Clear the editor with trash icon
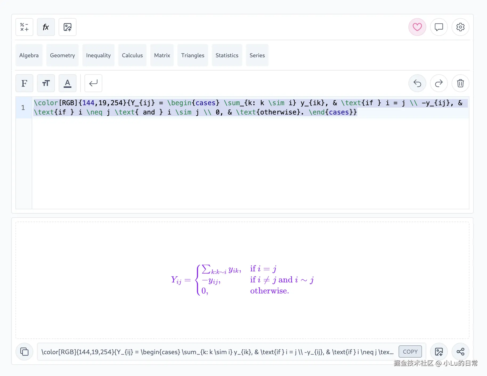This screenshot has height=376, width=487. (x=460, y=83)
